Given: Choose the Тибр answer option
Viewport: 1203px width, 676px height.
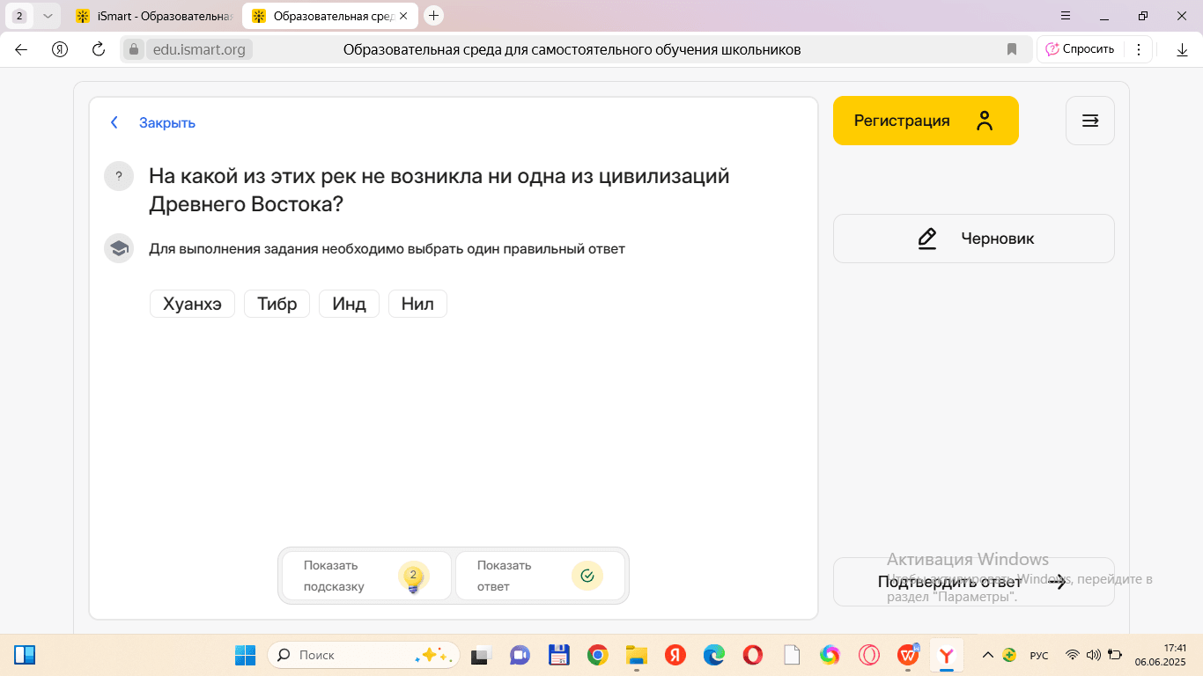Looking at the screenshot, I should tap(277, 305).
